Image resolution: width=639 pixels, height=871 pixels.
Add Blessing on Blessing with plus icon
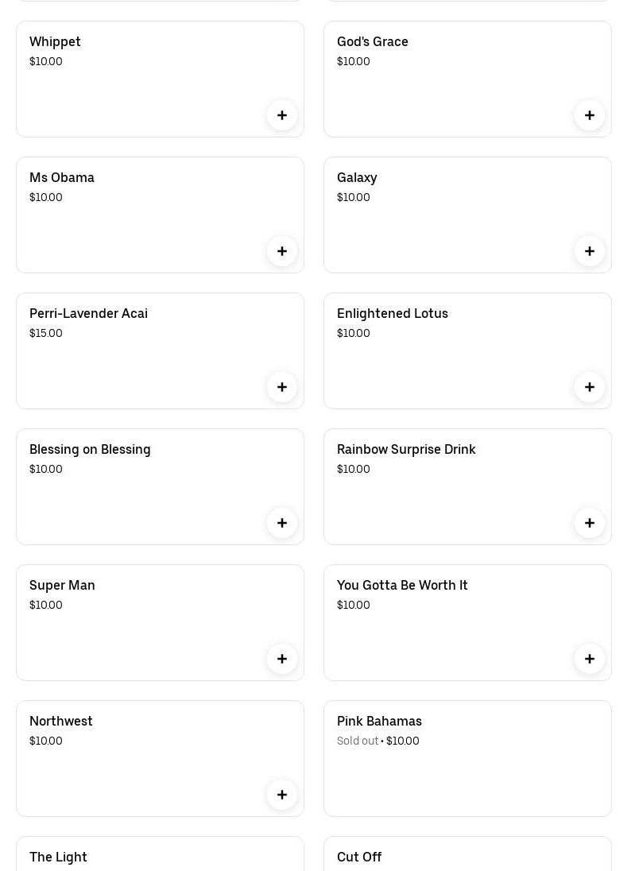click(282, 523)
